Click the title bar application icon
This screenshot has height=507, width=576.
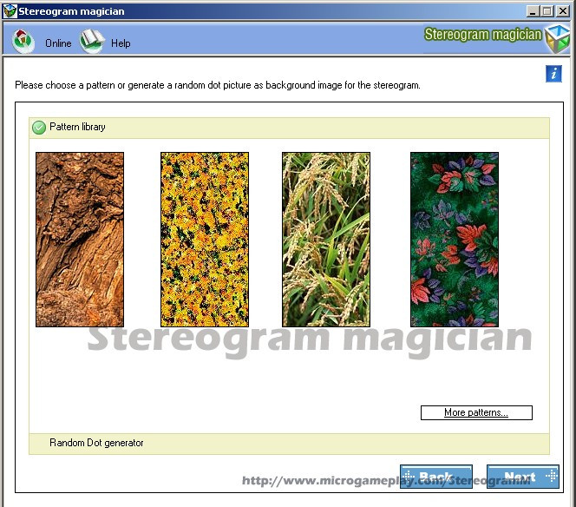(x=10, y=11)
